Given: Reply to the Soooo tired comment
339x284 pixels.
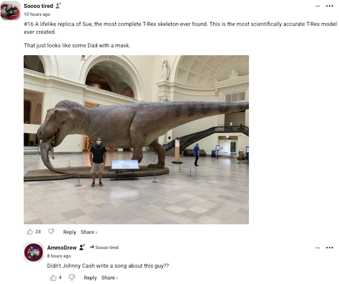Looking at the screenshot, I should point(69,232).
